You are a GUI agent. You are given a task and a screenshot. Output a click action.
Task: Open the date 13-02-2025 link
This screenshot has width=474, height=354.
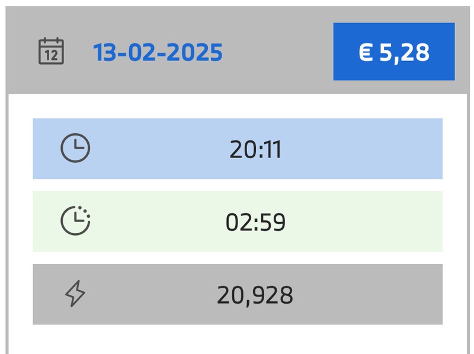point(158,53)
